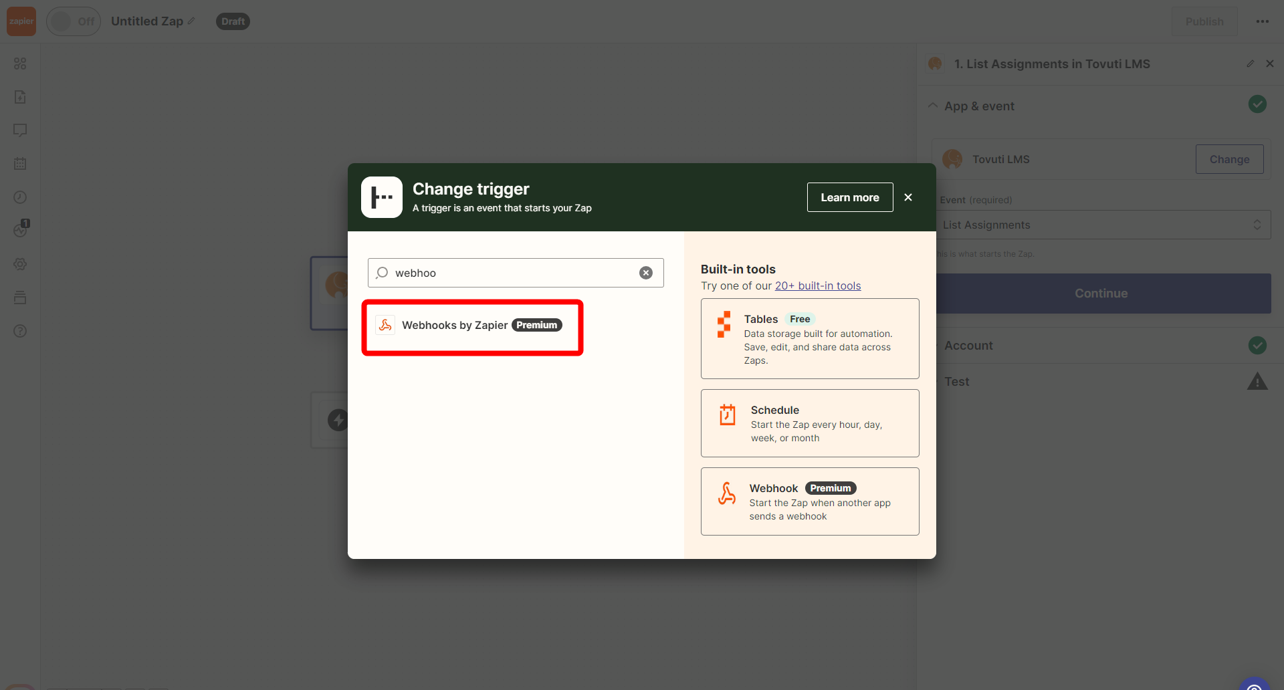Open the settings gear icon in sidebar
The height and width of the screenshot is (690, 1284).
20,264
